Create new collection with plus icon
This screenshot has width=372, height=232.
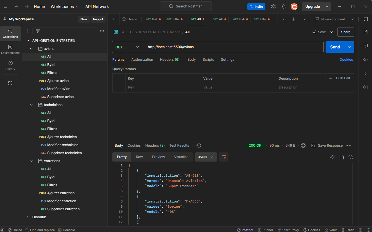tap(28, 31)
